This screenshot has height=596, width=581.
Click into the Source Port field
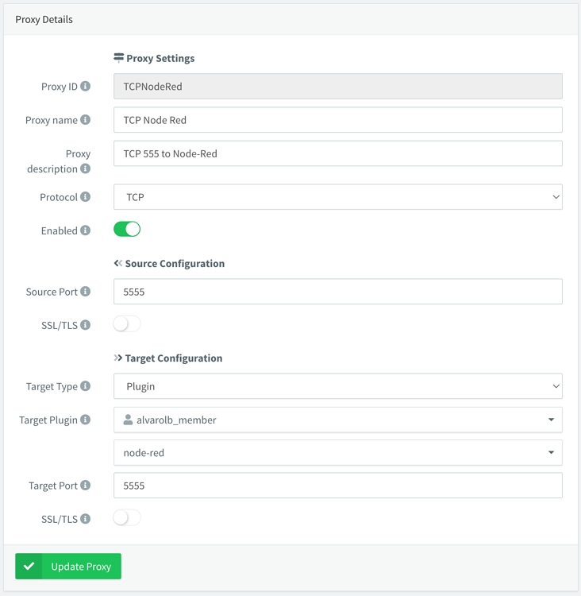tap(337, 292)
